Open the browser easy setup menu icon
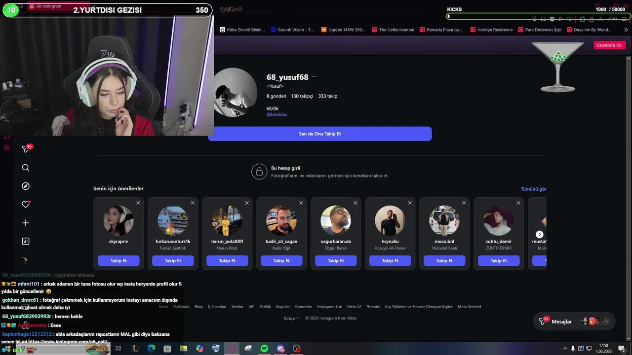This screenshot has width=632, height=355. pyautogui.click(x=624, y=19)
